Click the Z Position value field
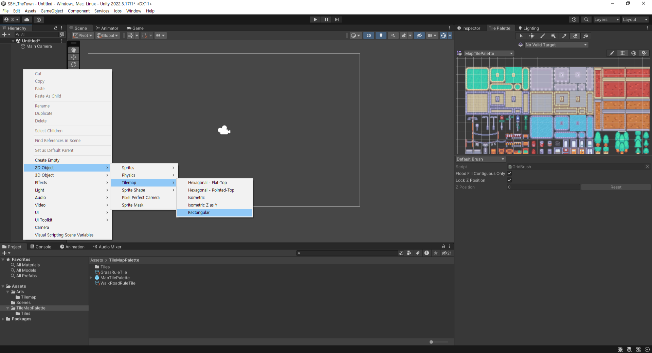Screen dimensions: 652x353 (x=543, y=187)
